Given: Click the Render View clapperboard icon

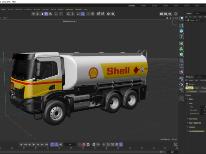Looking at the screenshot, I should (161, 14).
